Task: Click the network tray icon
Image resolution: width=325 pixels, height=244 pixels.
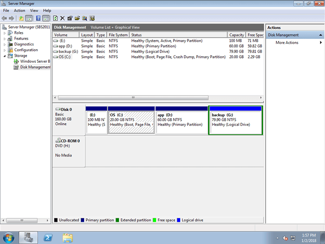Action: click(x=292, y=238)
